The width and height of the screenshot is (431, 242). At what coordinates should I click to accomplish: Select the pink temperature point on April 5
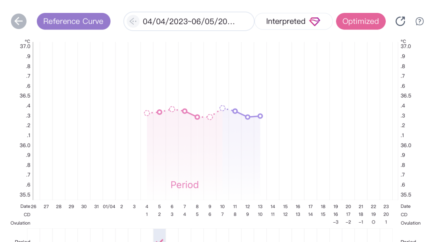click(160, 112)
